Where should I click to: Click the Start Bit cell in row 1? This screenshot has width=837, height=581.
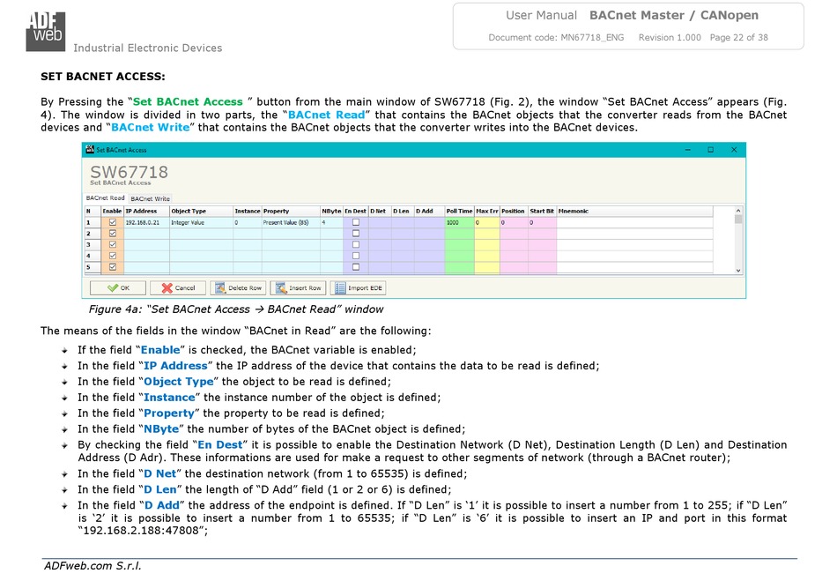(543, 222)
